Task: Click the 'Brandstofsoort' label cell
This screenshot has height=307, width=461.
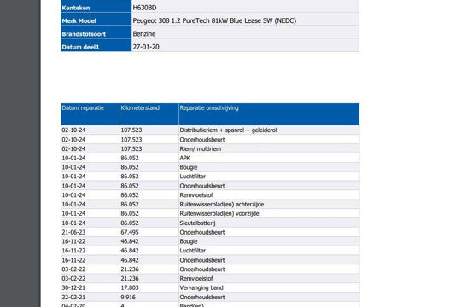Action: click(96, 32)
